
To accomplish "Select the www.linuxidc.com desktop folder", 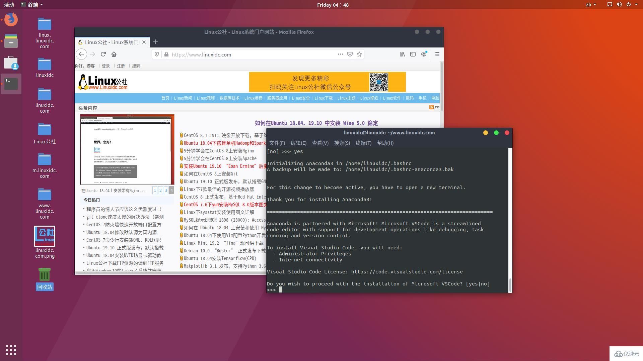I will click(45, 204).
